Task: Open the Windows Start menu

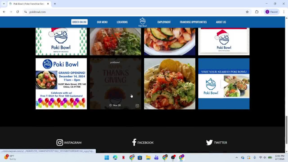Action: pyautogui.click(x=107, y=157)
